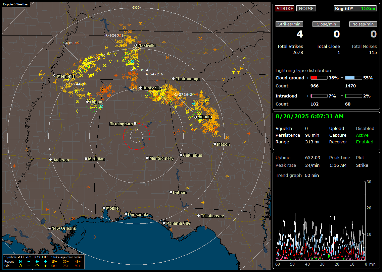Click the Macon city dot marker
Image resolution: width=382 pixels, height=272 pixels.
(x=215, y=144)
